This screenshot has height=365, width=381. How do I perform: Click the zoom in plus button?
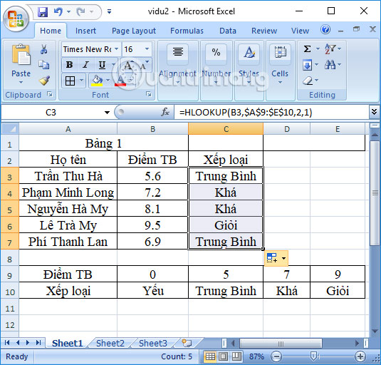360,356
